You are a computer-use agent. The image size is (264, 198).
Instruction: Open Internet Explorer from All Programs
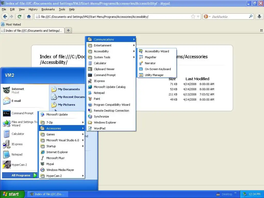click(x=62, y=152)
